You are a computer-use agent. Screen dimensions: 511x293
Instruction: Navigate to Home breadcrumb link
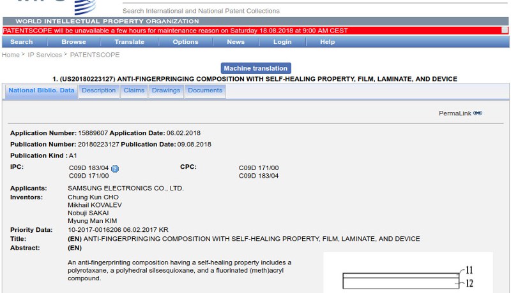tap(11, 55)
